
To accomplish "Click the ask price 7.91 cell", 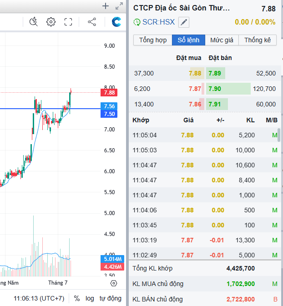I will [x=217, y=104].
